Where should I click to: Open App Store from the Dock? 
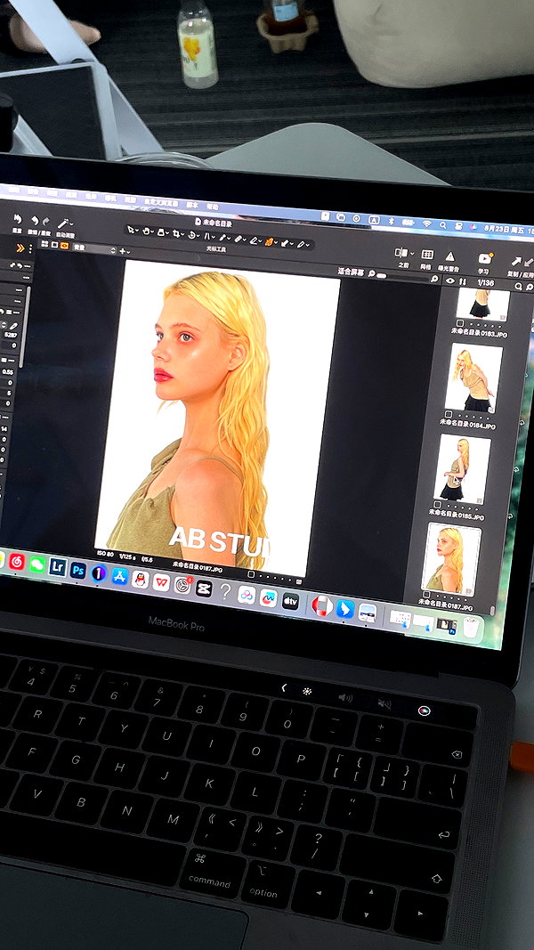coord(119,575)
